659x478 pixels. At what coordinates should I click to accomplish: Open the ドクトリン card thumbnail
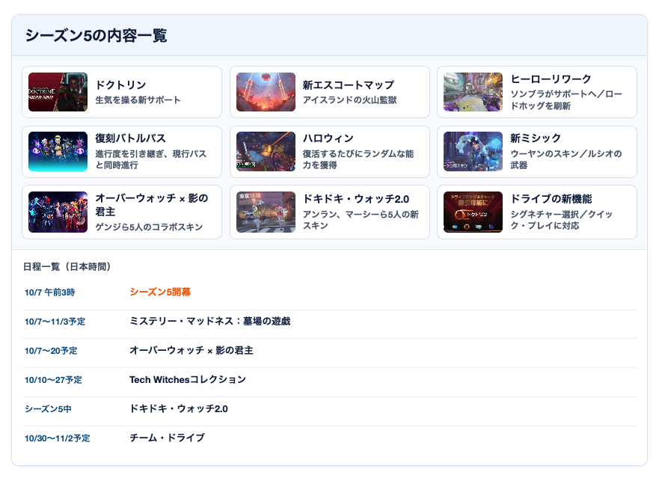58,92
